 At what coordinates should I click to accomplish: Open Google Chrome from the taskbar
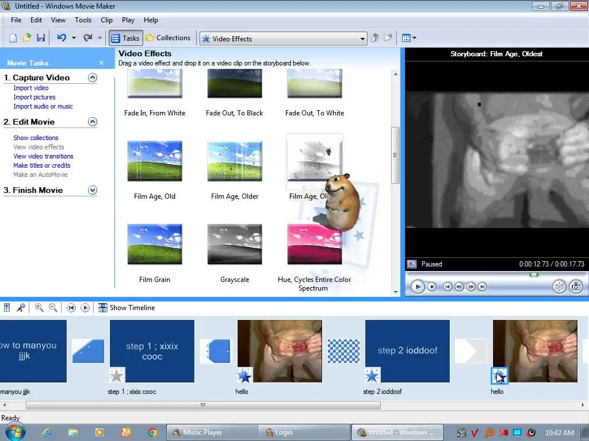pos(152,432)
